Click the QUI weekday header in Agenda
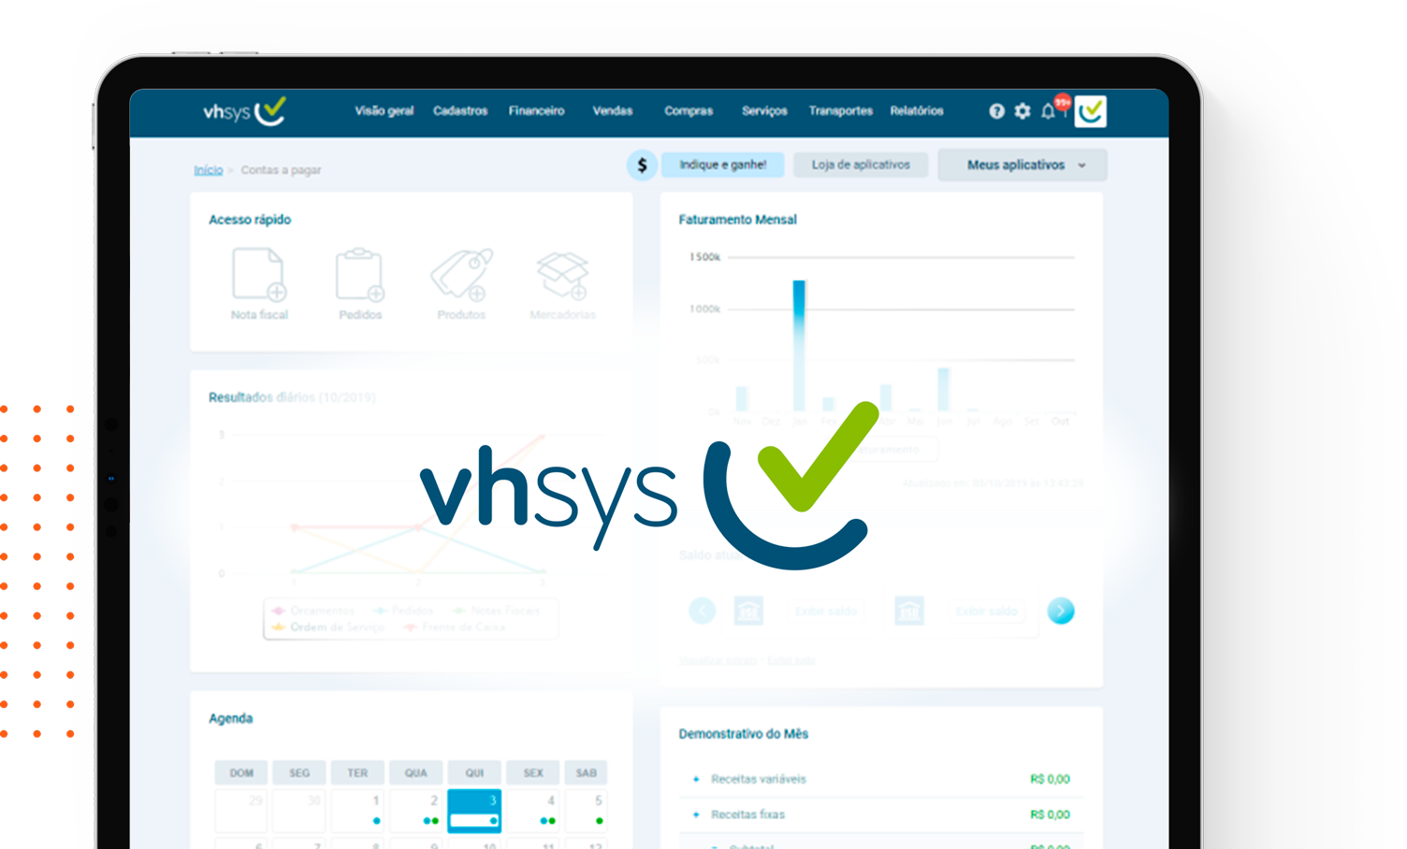Image resolution: width=1407 pixels, height=849 pixels. pos(474,773)
